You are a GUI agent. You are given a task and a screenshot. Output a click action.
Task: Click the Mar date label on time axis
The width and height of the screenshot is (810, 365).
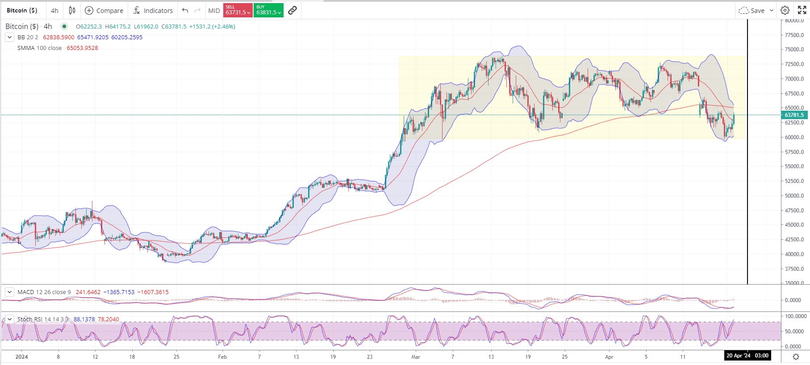(416, 357)
